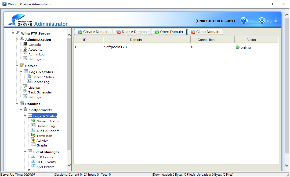Click the FTP Events icon
The height and width of the screenshot is (177, 290).
tap(33, 156)
